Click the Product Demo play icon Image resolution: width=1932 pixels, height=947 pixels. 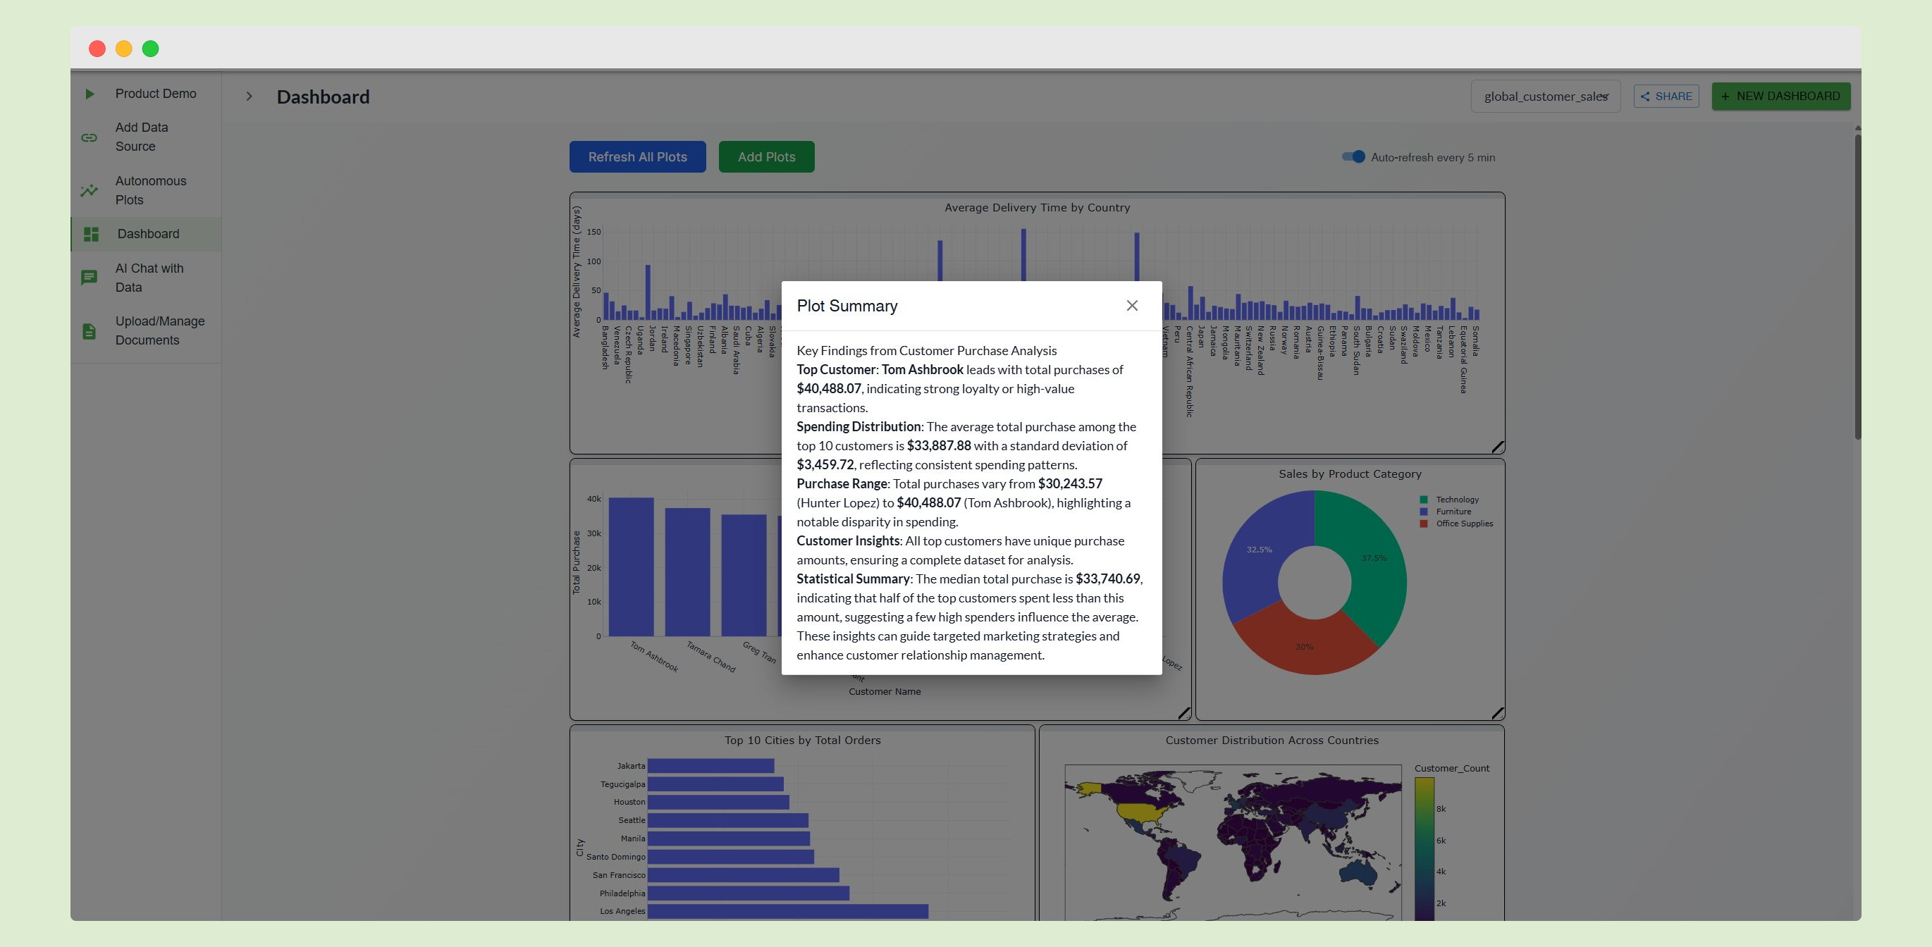pos(90,94)
